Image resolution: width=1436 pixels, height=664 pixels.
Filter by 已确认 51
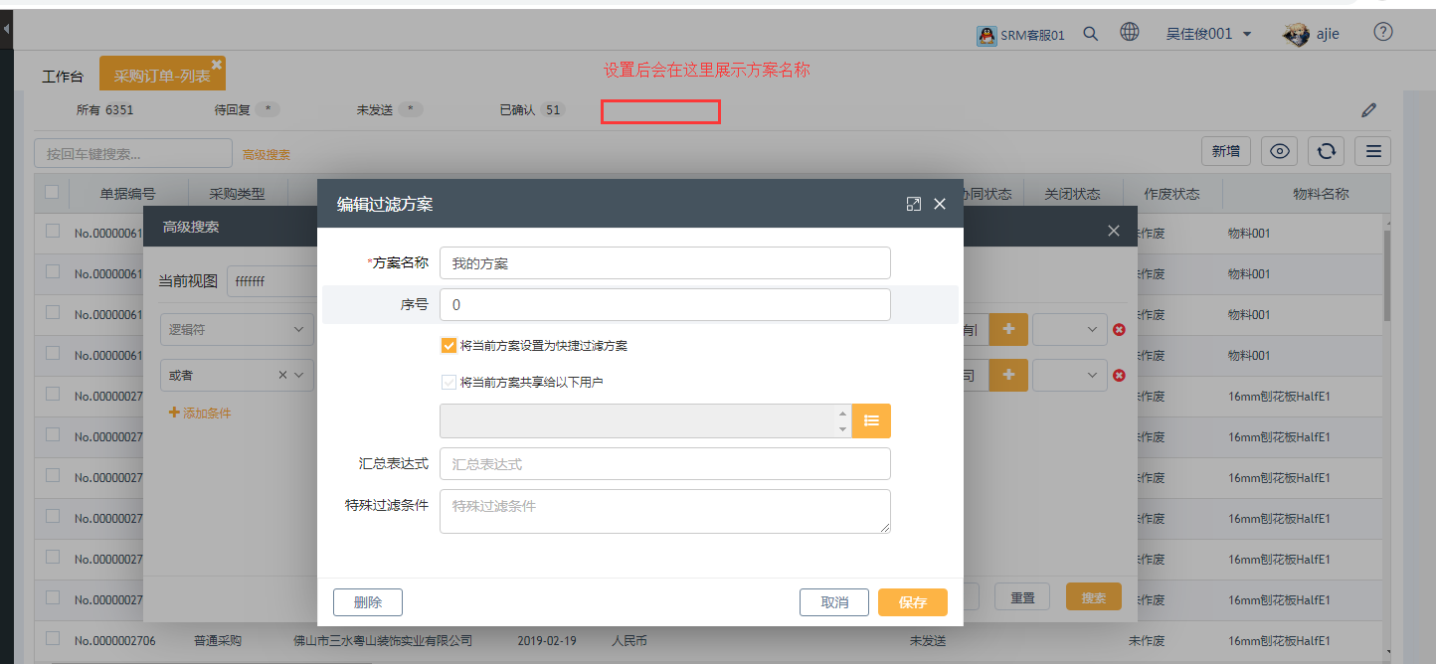[x=532, y=110]
